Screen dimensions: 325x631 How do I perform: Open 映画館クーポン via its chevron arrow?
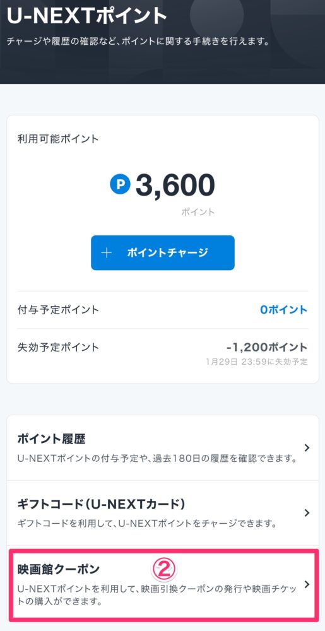[307, 584]
